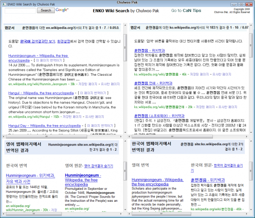Maximize the ENKO Wiki Search window

tap(241, 4)
